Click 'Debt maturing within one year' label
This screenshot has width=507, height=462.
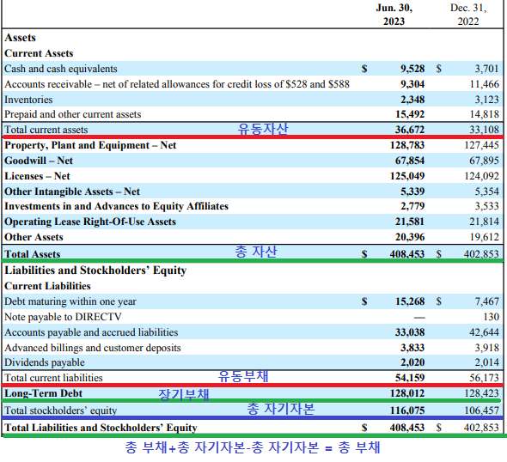click(x=70, y=301)
